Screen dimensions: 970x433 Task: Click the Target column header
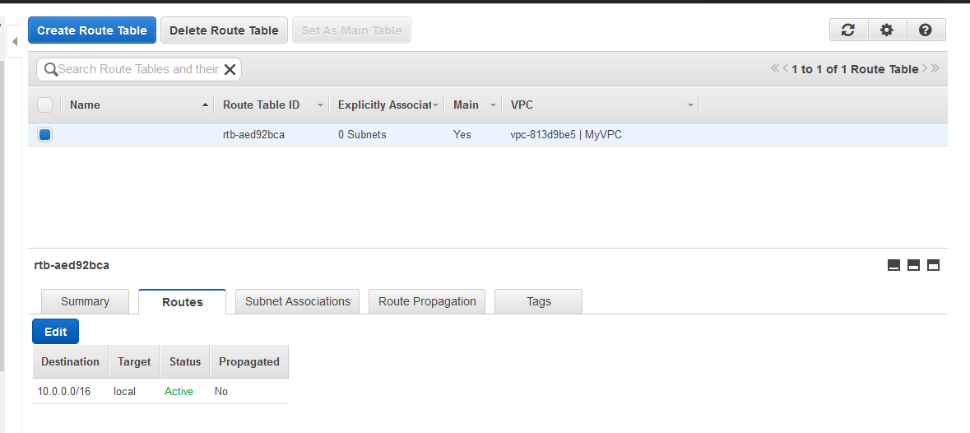click(x=133, y=362)
